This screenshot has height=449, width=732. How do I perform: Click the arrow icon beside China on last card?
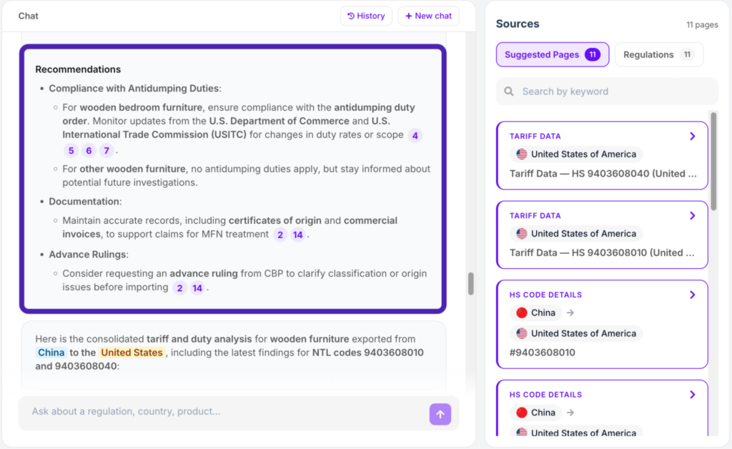(570, 413)
